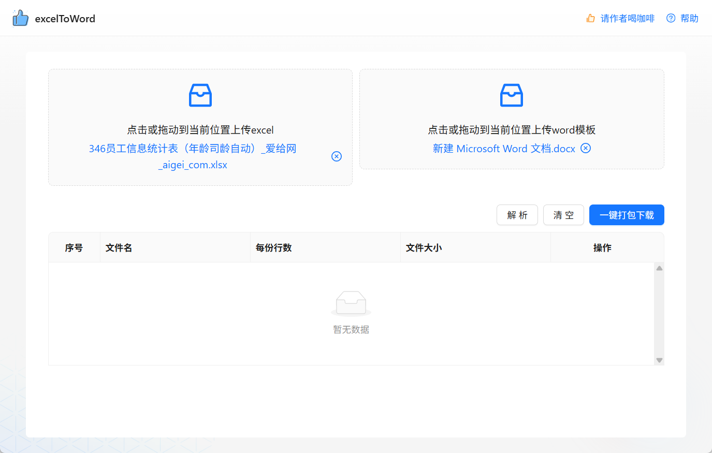
Task: Click the table scrollbar up arrow
Action: click(x=659, y=267)
